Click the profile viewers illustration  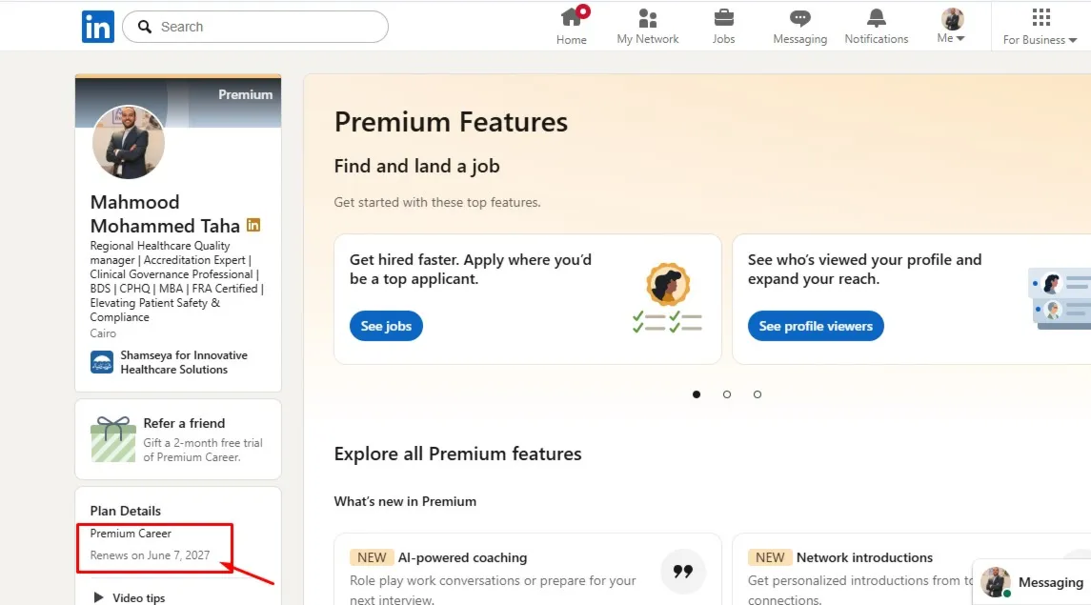pos(1059,297)
